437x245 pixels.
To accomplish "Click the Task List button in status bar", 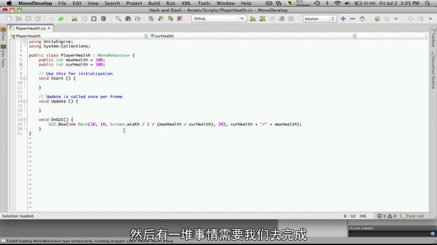I will (412, 216).
